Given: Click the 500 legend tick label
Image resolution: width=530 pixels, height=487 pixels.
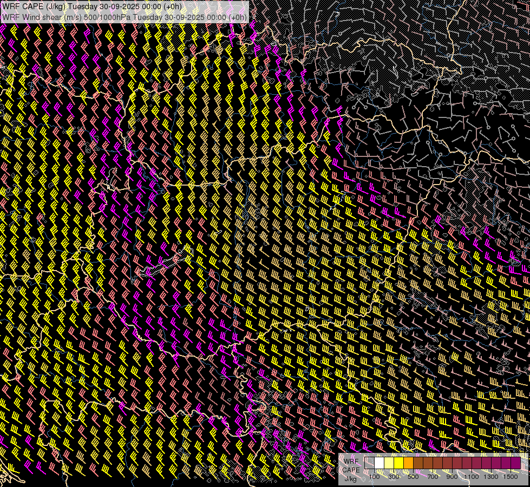Looking at the screenshot, I should coord(413,477).
